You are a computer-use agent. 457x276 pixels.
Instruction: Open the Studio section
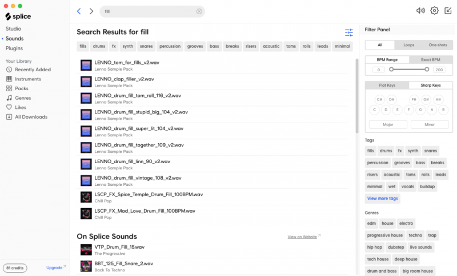pos(13,29)
